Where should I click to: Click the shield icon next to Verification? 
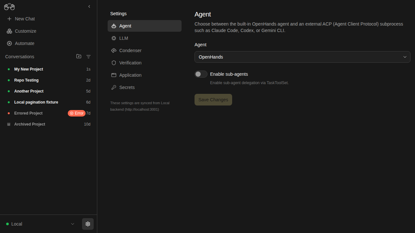pos(114,63)
